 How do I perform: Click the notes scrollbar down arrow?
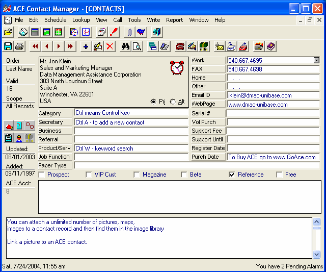(x=317, y=254)
